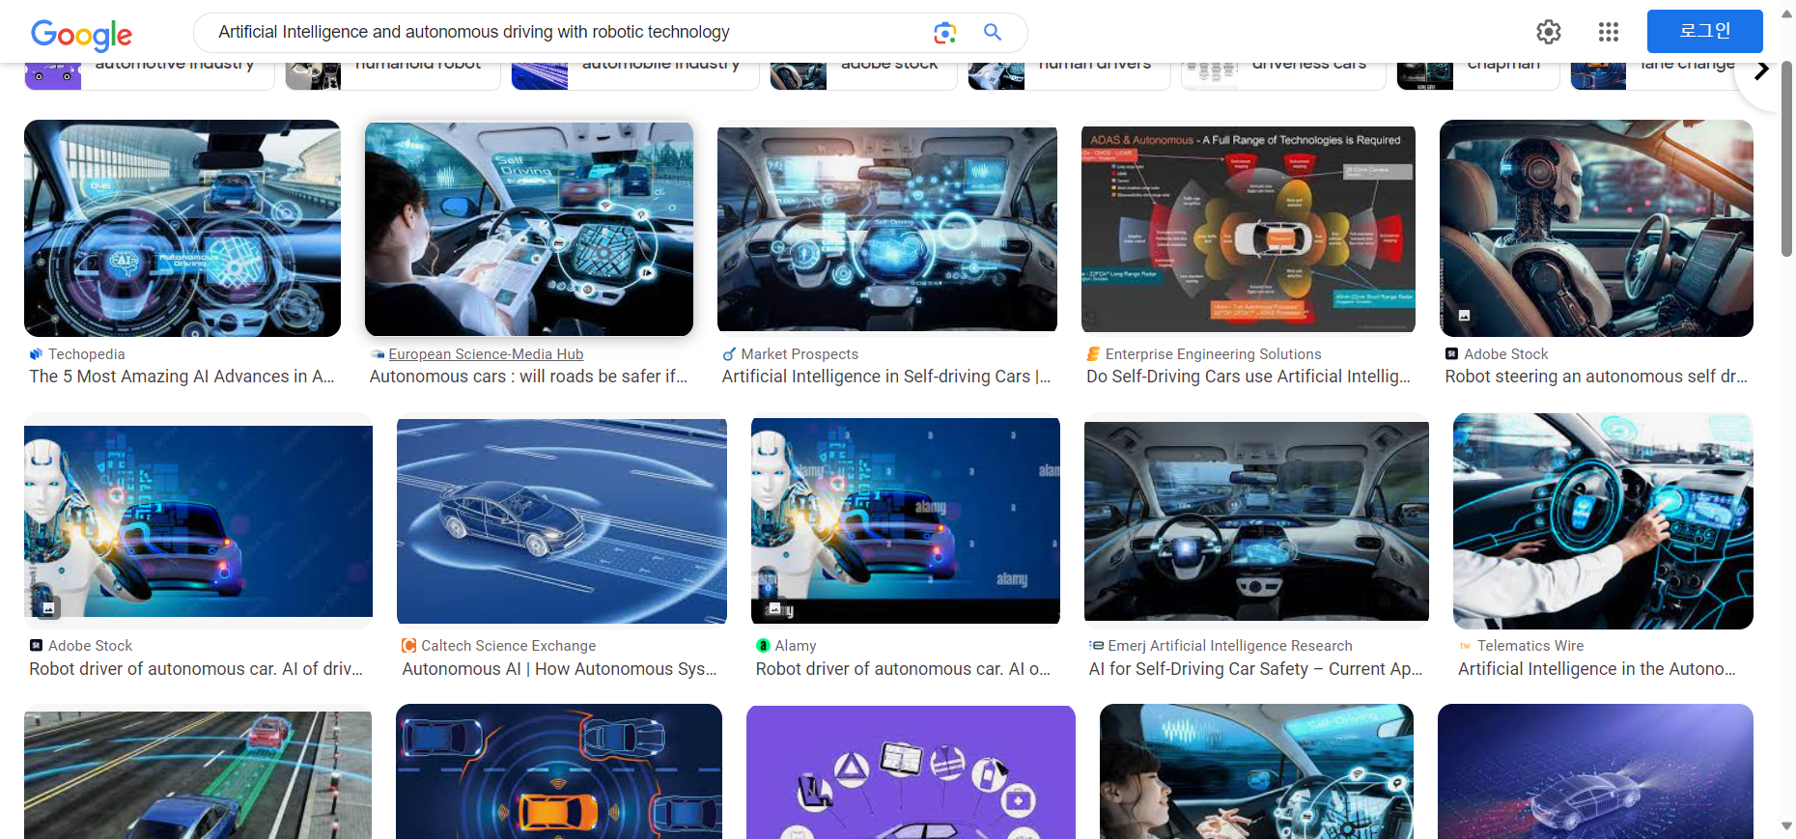Image resolution: width=1796 pixels, height=839 pixels.
Task: Click the scrollbar down arrow
Action: (x=1786, y=826)
